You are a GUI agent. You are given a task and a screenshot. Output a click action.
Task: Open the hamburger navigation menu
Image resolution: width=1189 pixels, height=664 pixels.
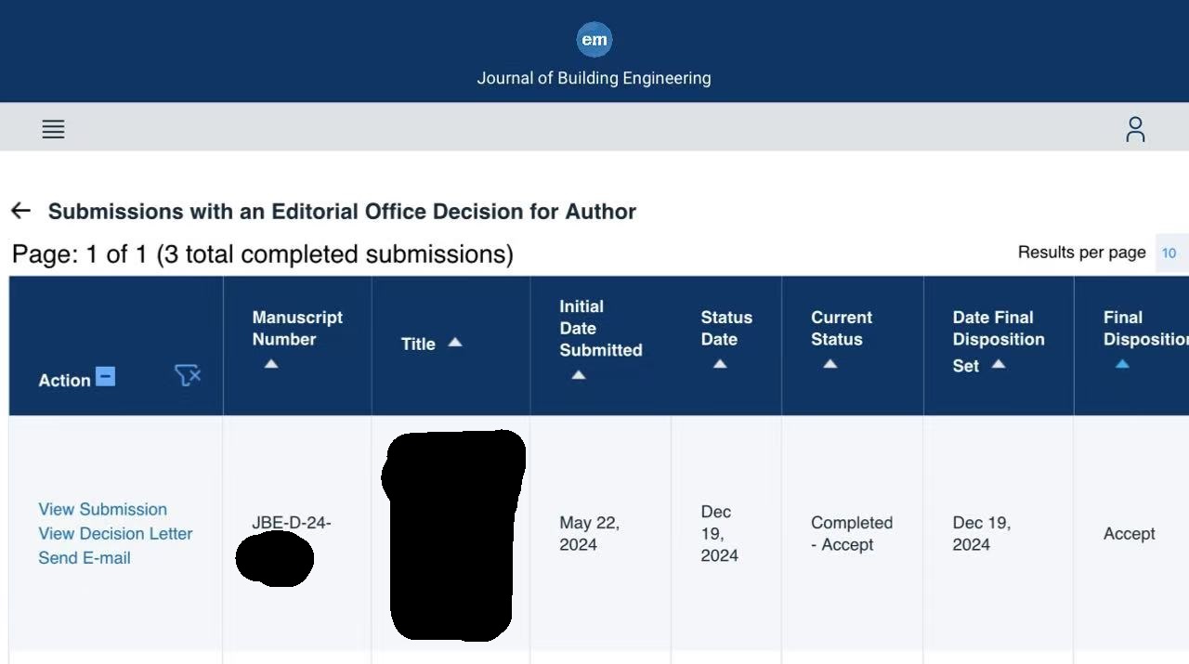pyautogui.click(x=53, y=129)
